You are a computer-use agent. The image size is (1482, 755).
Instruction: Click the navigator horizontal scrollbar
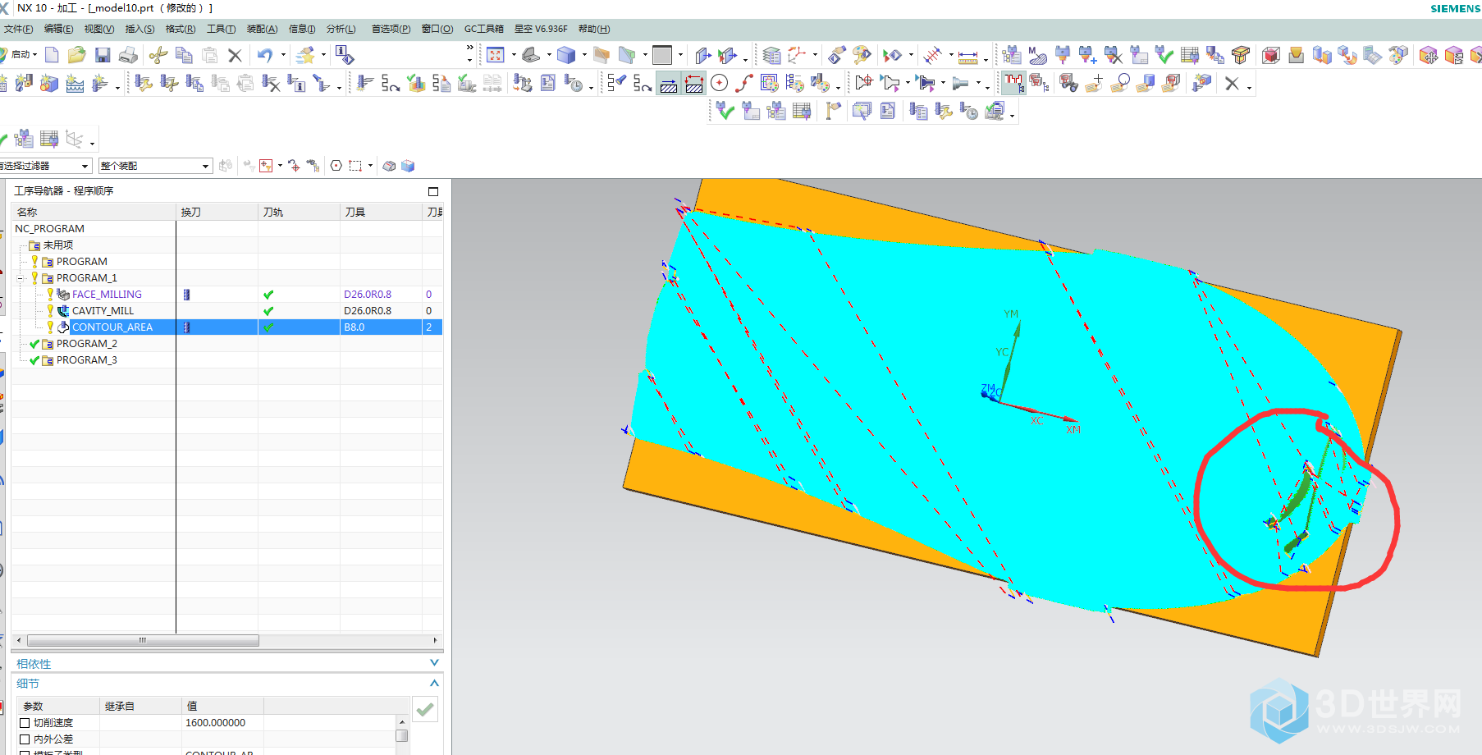143,640
